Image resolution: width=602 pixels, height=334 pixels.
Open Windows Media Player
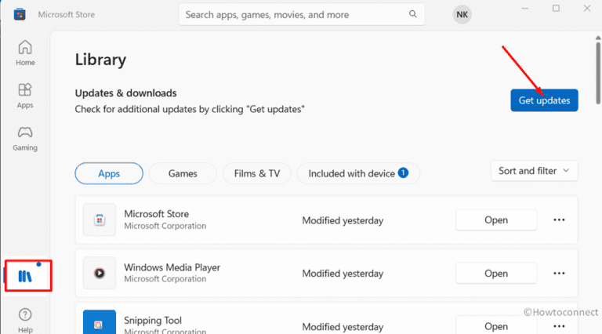pyautogui.click(x=496, y=274)
